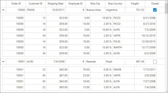Select the 7/5/2009 date cell
This screenshot has height=93, width=168.
(145, 30)
